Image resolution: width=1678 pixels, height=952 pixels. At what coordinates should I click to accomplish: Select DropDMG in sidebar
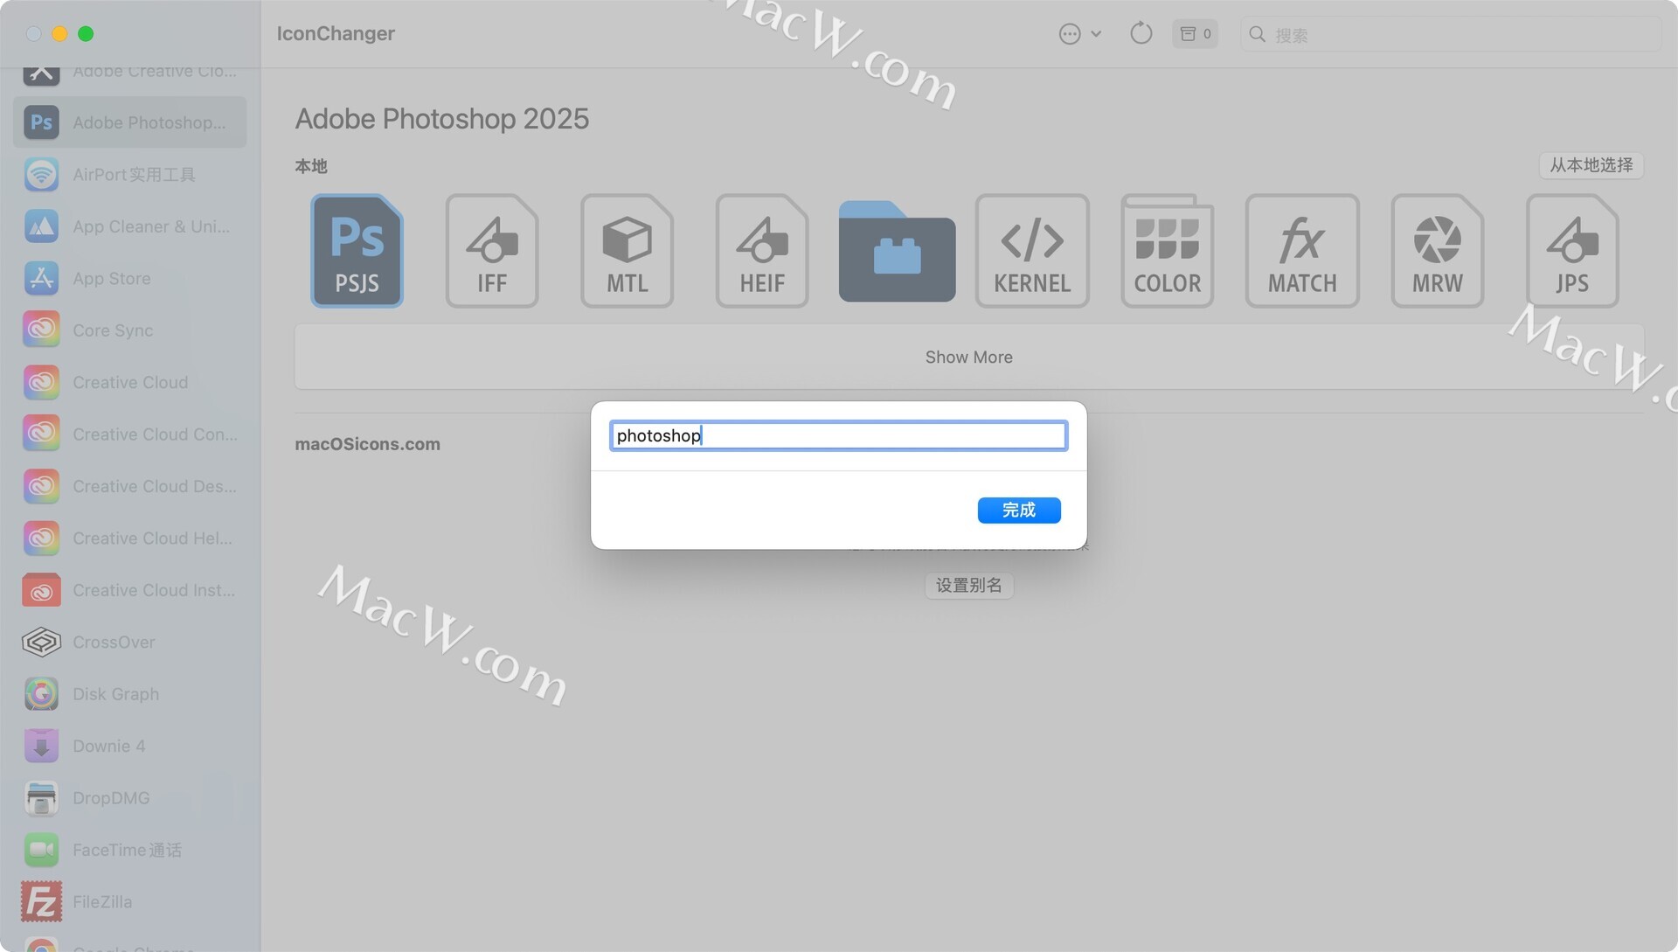point(129,797)
